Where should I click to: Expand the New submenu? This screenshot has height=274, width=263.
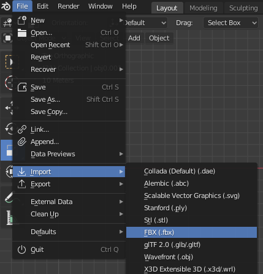coord(69,20)
